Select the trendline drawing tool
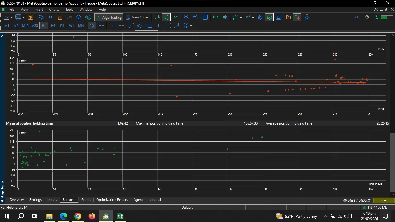This screenshot has height=222, width=395. coord(131,26)
